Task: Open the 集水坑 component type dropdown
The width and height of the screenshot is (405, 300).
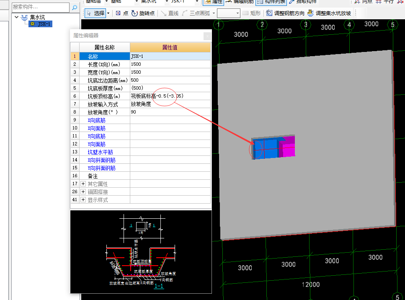Action: tap(167, 2)
